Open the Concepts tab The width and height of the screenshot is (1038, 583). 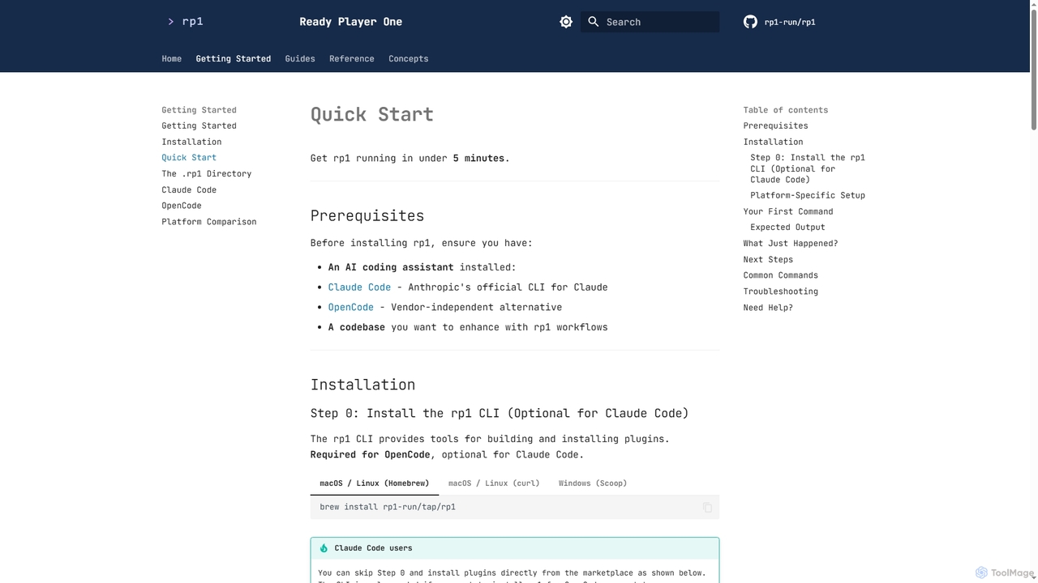click(409, 58)
